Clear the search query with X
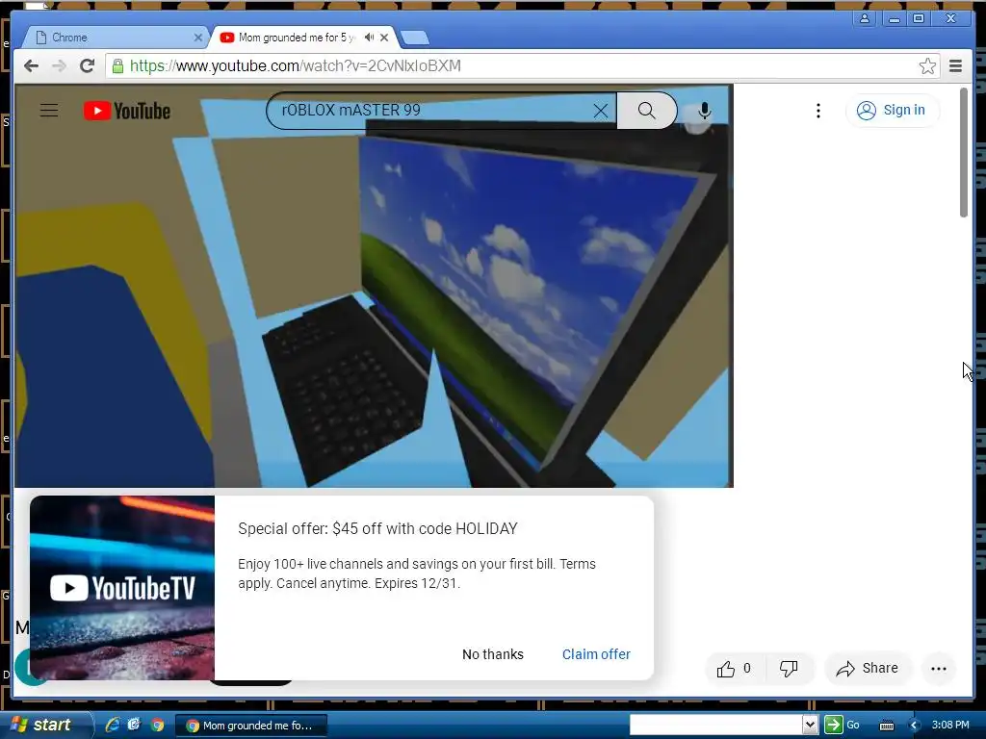 click(601, 112)
